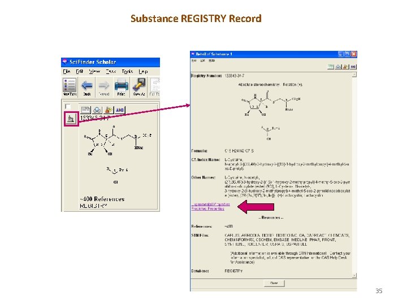Click the scroll up arrow in Detail window

click(354, 75)
